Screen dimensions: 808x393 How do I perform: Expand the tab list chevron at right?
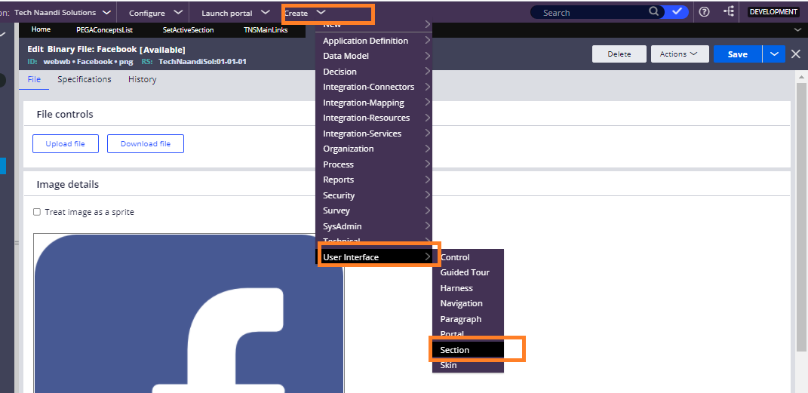[797, 30]
